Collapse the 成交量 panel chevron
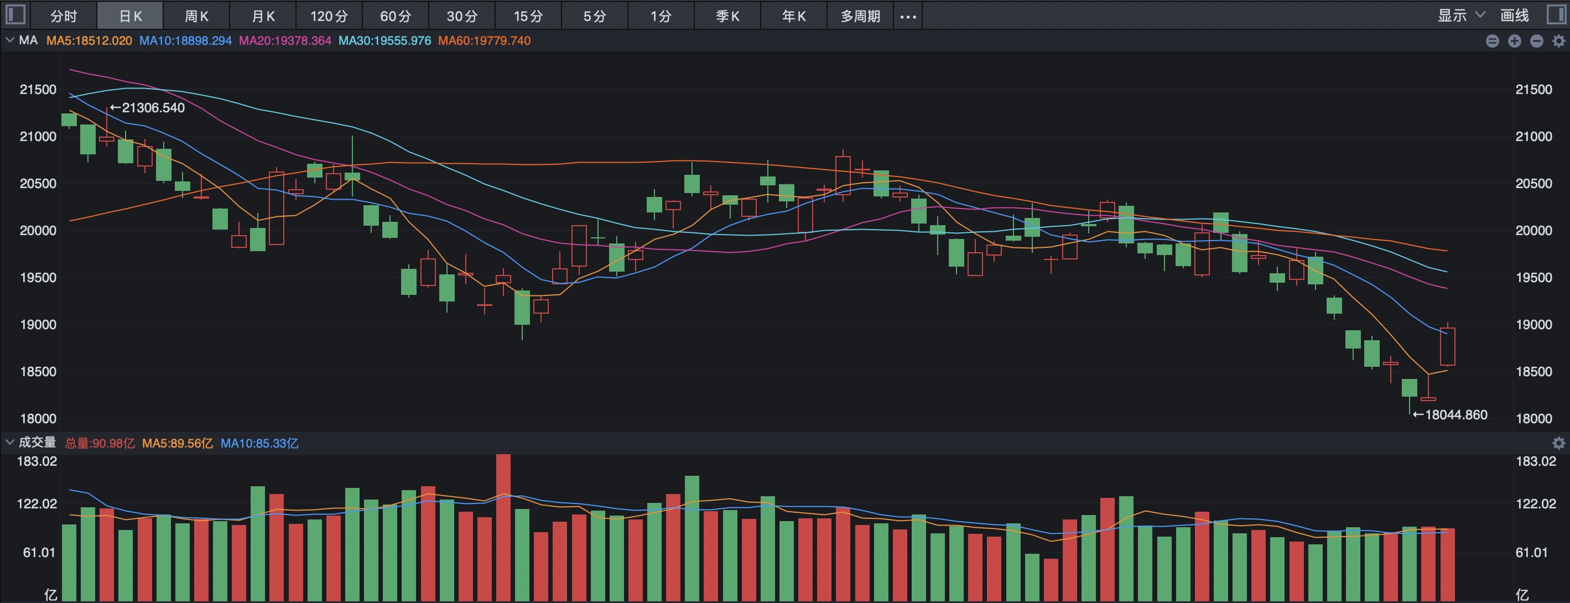The height and width of the screenshot is (603, 1570). click(9, 442)
